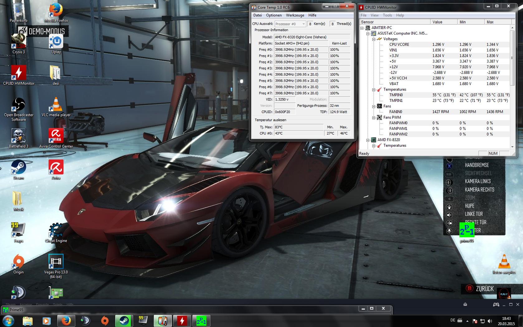Open the Papierkorb recycle bin icon
This screenshot has width=523, height=327.
[x=18, y=12]
